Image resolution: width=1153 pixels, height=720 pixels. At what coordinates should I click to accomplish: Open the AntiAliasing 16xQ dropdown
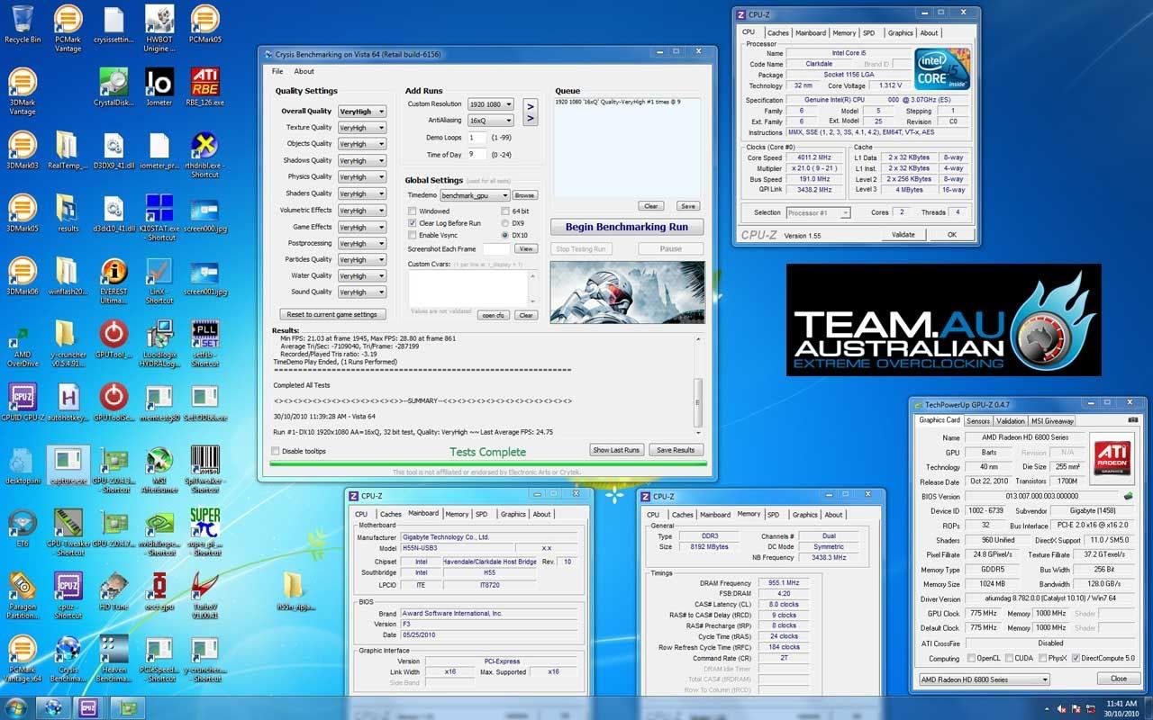pyautogui.click(x=491, y=121)
